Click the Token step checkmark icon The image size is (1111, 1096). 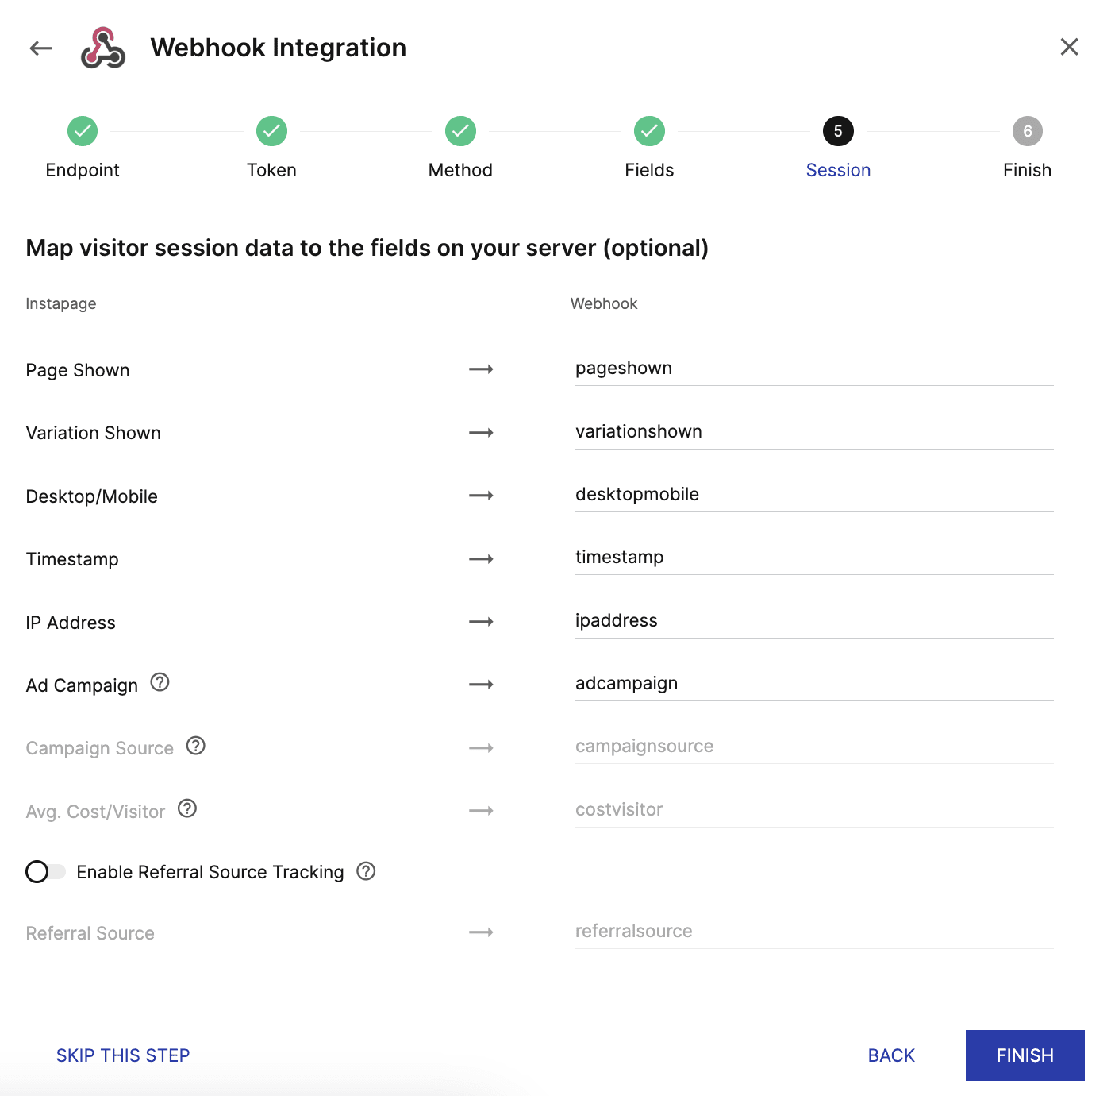click(x=271, y=131)
